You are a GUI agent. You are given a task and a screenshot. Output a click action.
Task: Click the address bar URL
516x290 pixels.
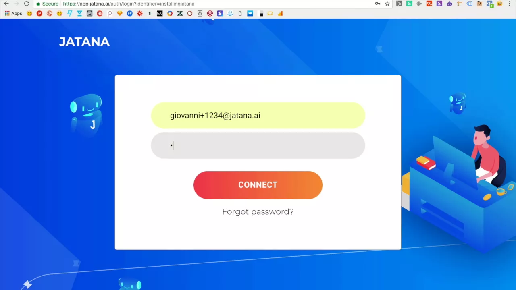[x=129, y=4]
